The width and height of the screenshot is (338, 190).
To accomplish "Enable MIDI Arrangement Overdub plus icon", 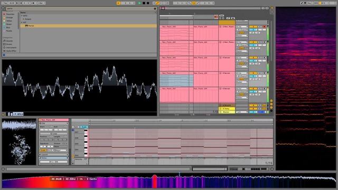I will point(154,3).
